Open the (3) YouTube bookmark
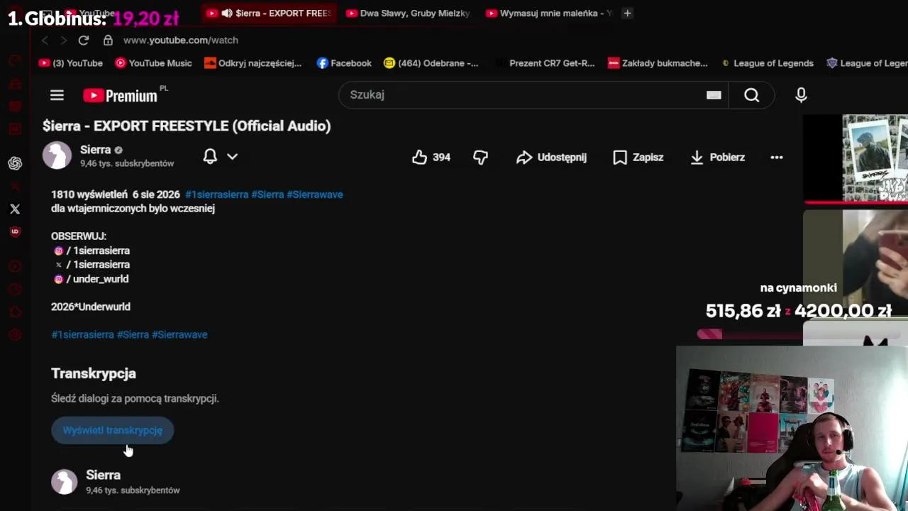The height and width of the screenshot is (511, 908). coord(71,63)
